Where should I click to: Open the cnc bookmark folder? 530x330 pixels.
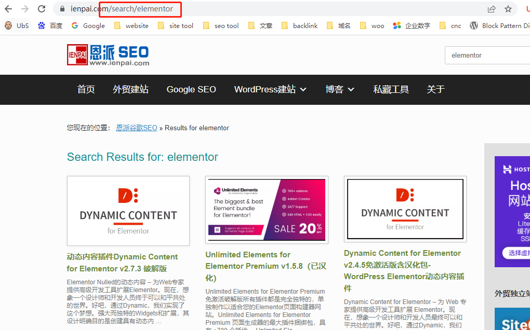pyautogui.click(x=450, y=25)
